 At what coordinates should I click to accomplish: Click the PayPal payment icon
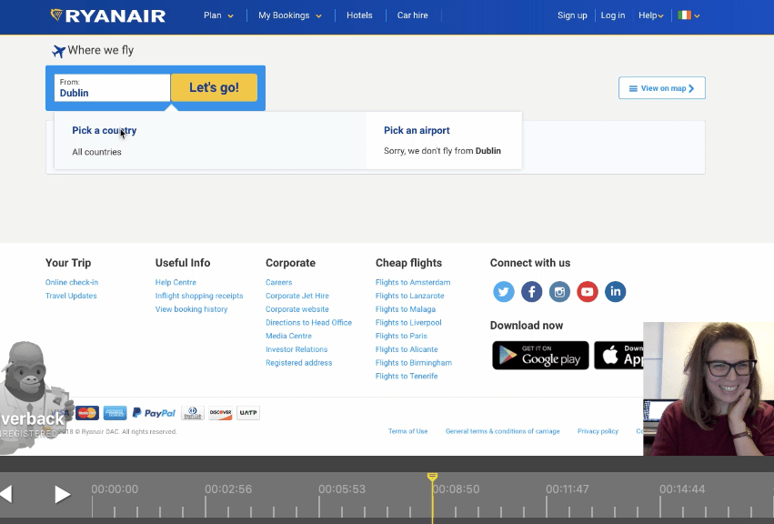point(153,412)
